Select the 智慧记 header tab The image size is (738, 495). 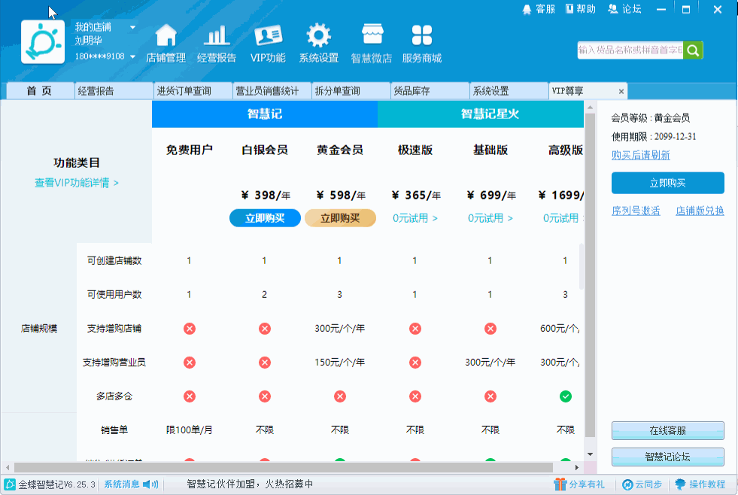[x=265, y=114]
